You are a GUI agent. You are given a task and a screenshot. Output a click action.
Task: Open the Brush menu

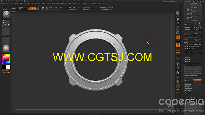point(7,3)
